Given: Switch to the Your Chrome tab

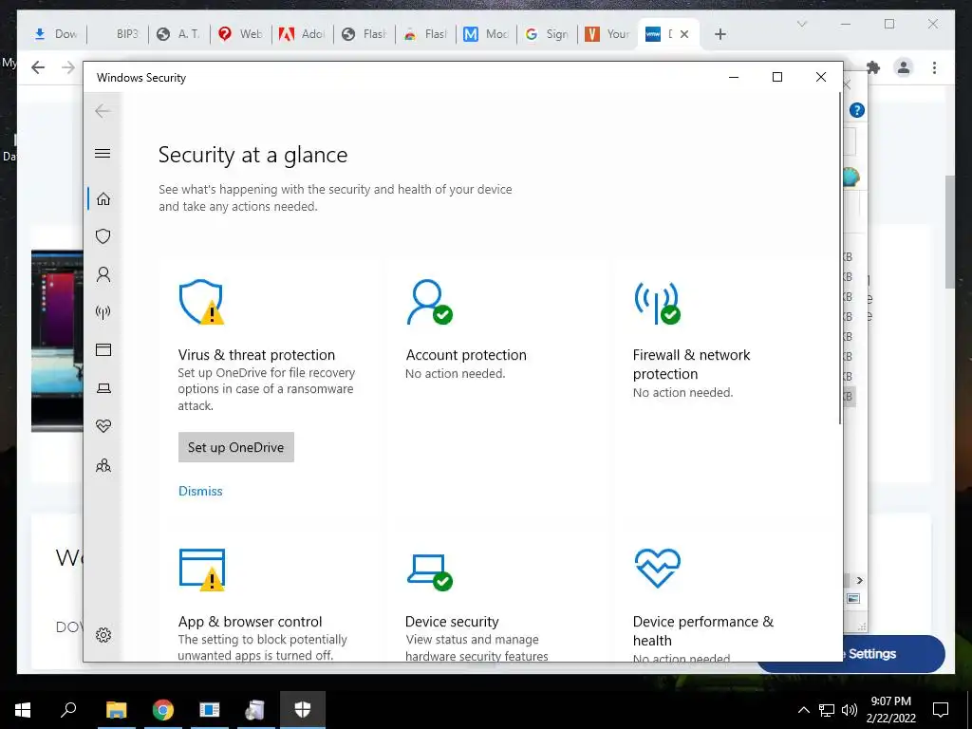Looking at the screenshot, I should [607, 34].
